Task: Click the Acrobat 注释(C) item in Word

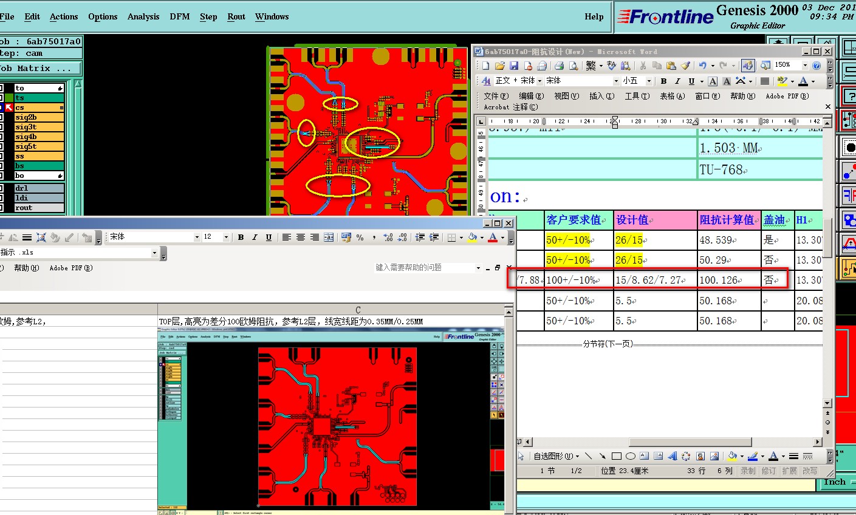Action: coord(511,107)
